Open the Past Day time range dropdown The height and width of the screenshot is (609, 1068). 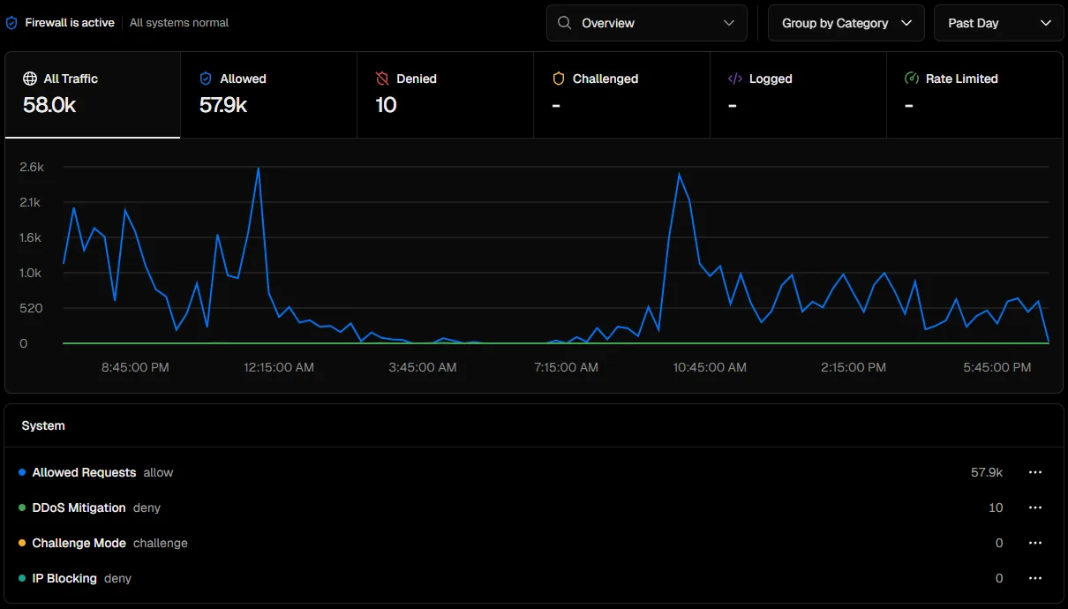pyautogui.click(x=998, y=23)
